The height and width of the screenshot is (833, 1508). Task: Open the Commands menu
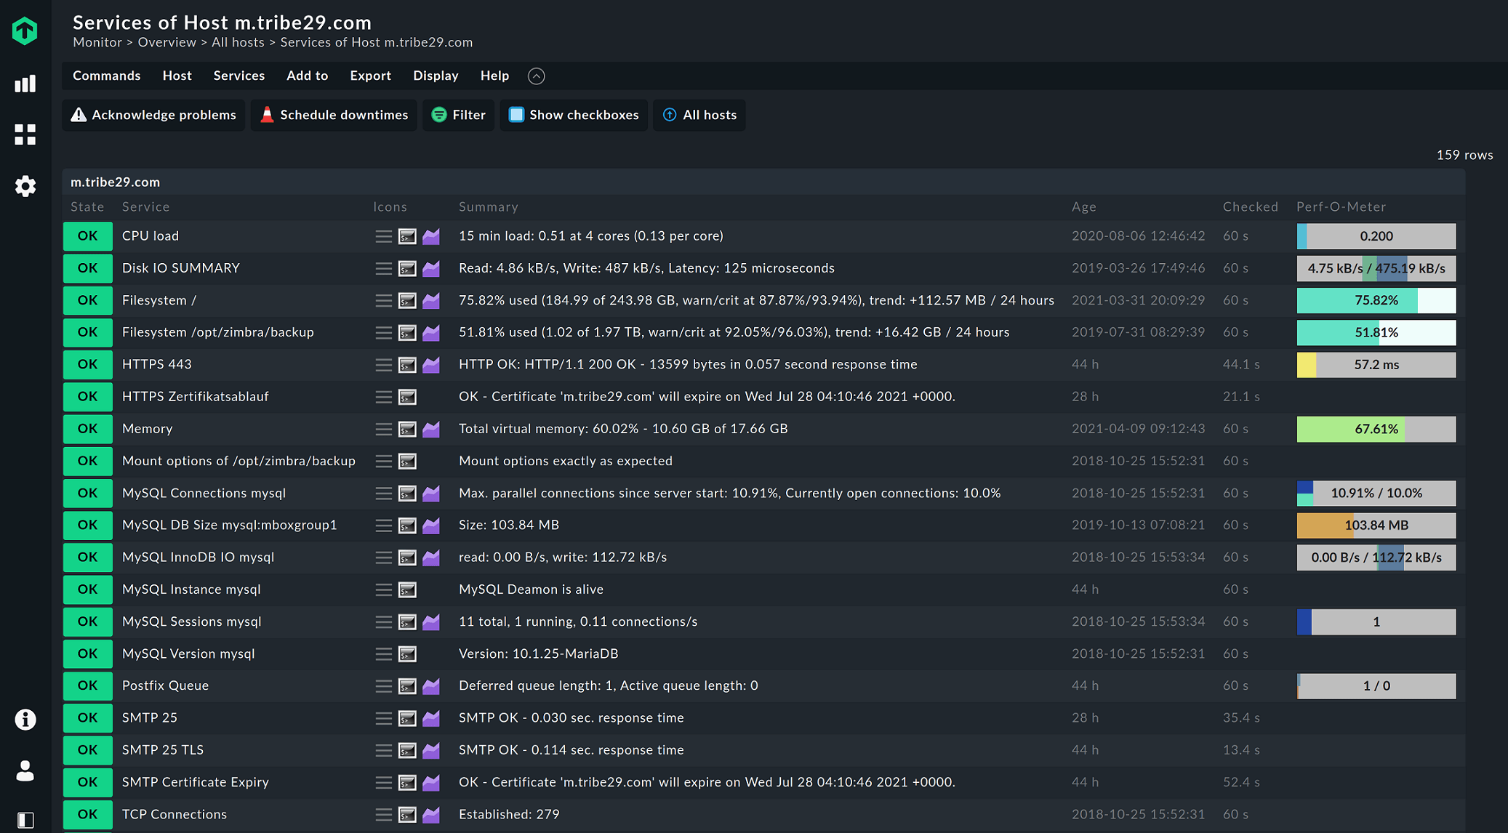pos(106,76)
